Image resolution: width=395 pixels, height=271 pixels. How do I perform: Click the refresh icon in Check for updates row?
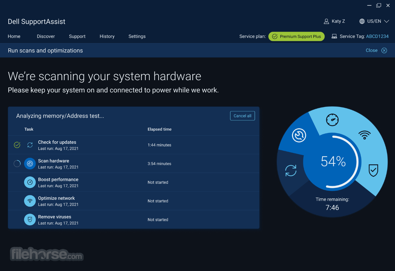pos(30,145)
